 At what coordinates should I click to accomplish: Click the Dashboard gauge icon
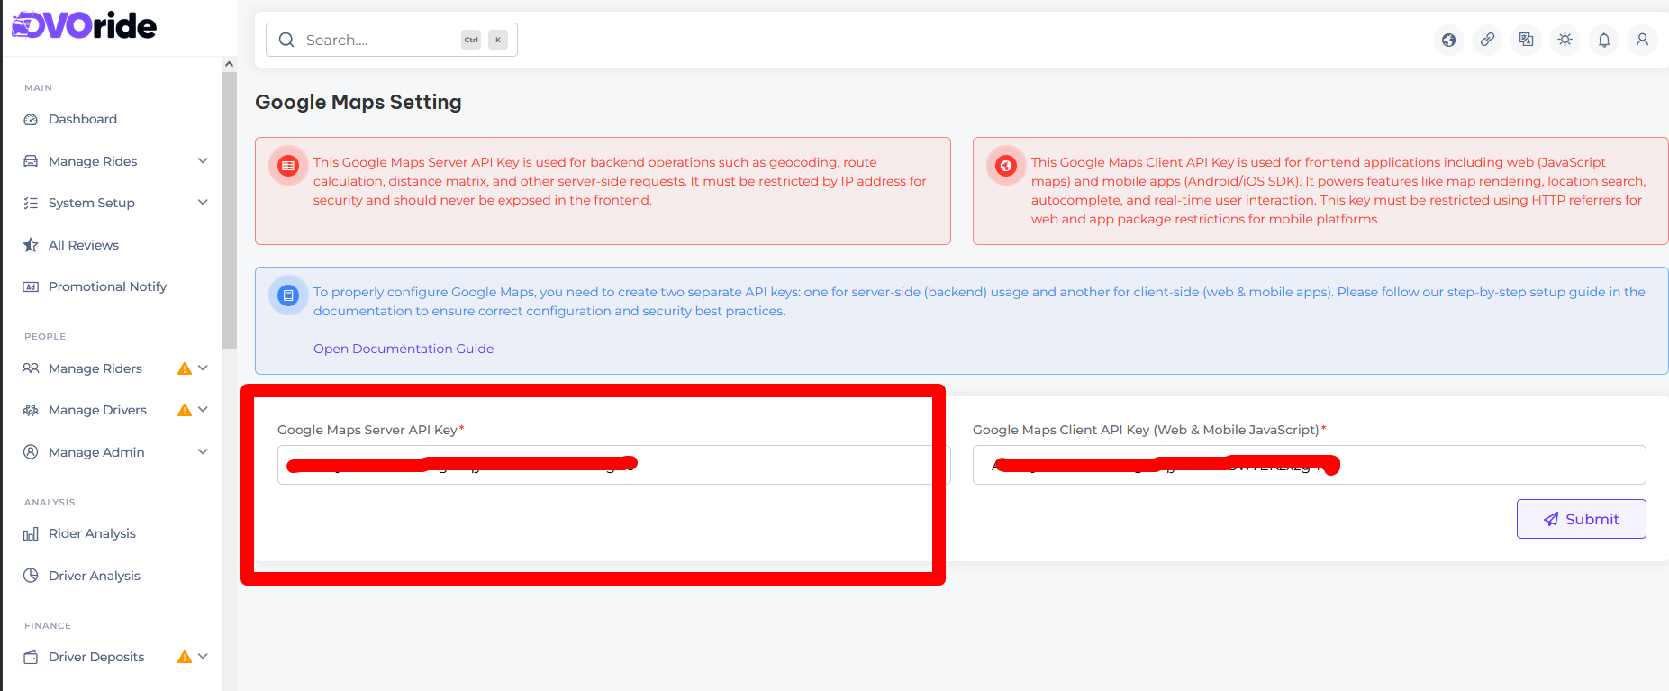tap(31, 119)
